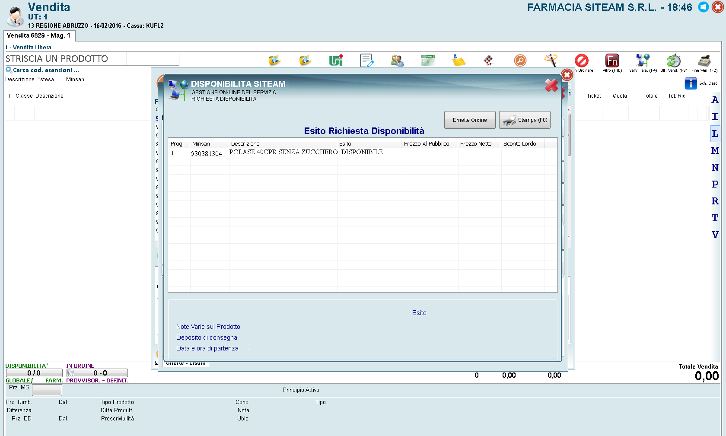This screenshot has height=436, width=726.
Task: Click Prezzo Netto column header
Action: click(x=480, y=143)
